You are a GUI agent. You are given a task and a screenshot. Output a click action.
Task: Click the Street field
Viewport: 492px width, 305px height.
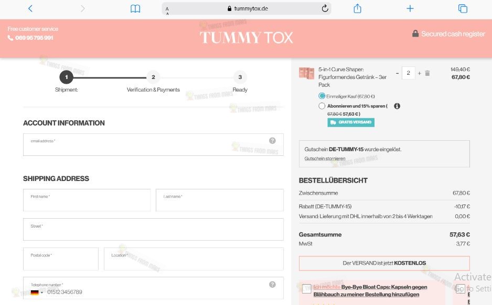[153, 229]
